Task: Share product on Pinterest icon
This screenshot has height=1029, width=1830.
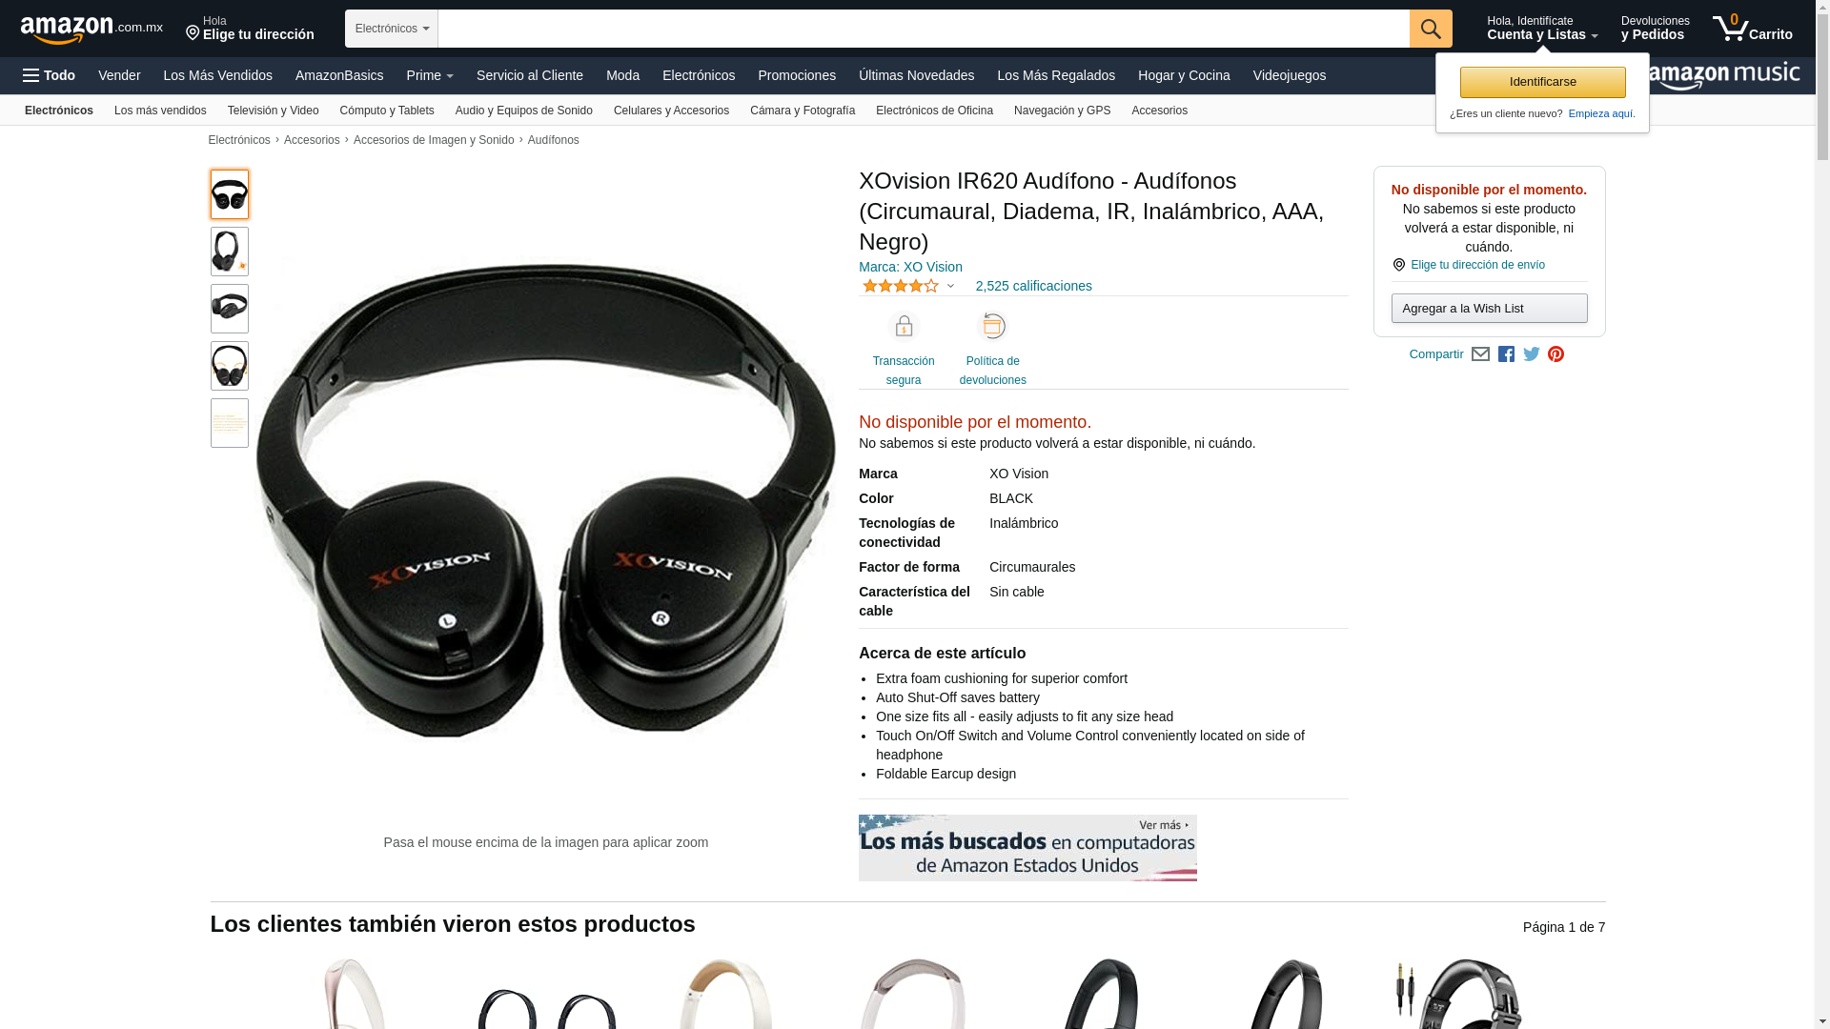Action: (x=1555, y=354)
